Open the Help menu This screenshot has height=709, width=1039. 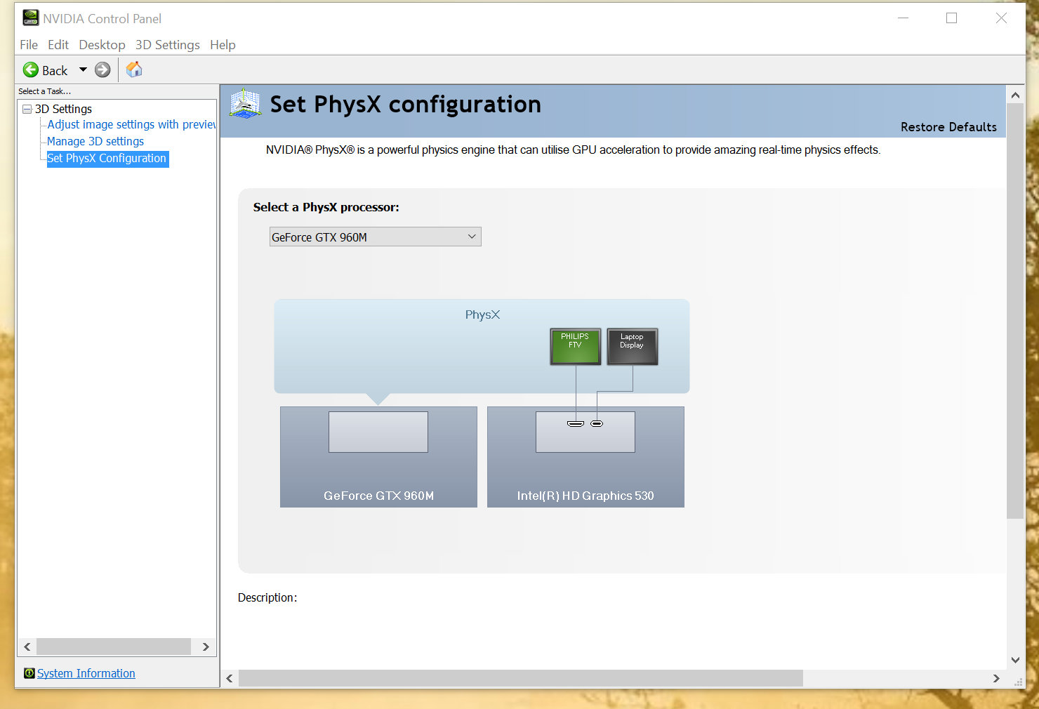coord(223,45)
